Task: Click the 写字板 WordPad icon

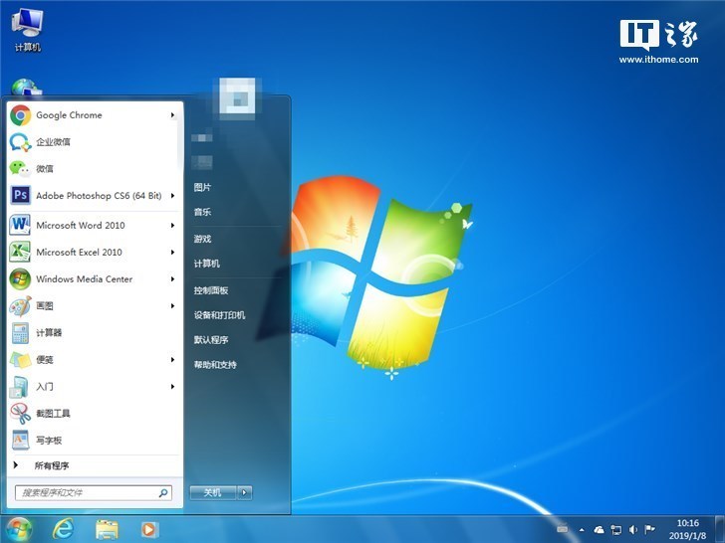Action: pos(20,440)
